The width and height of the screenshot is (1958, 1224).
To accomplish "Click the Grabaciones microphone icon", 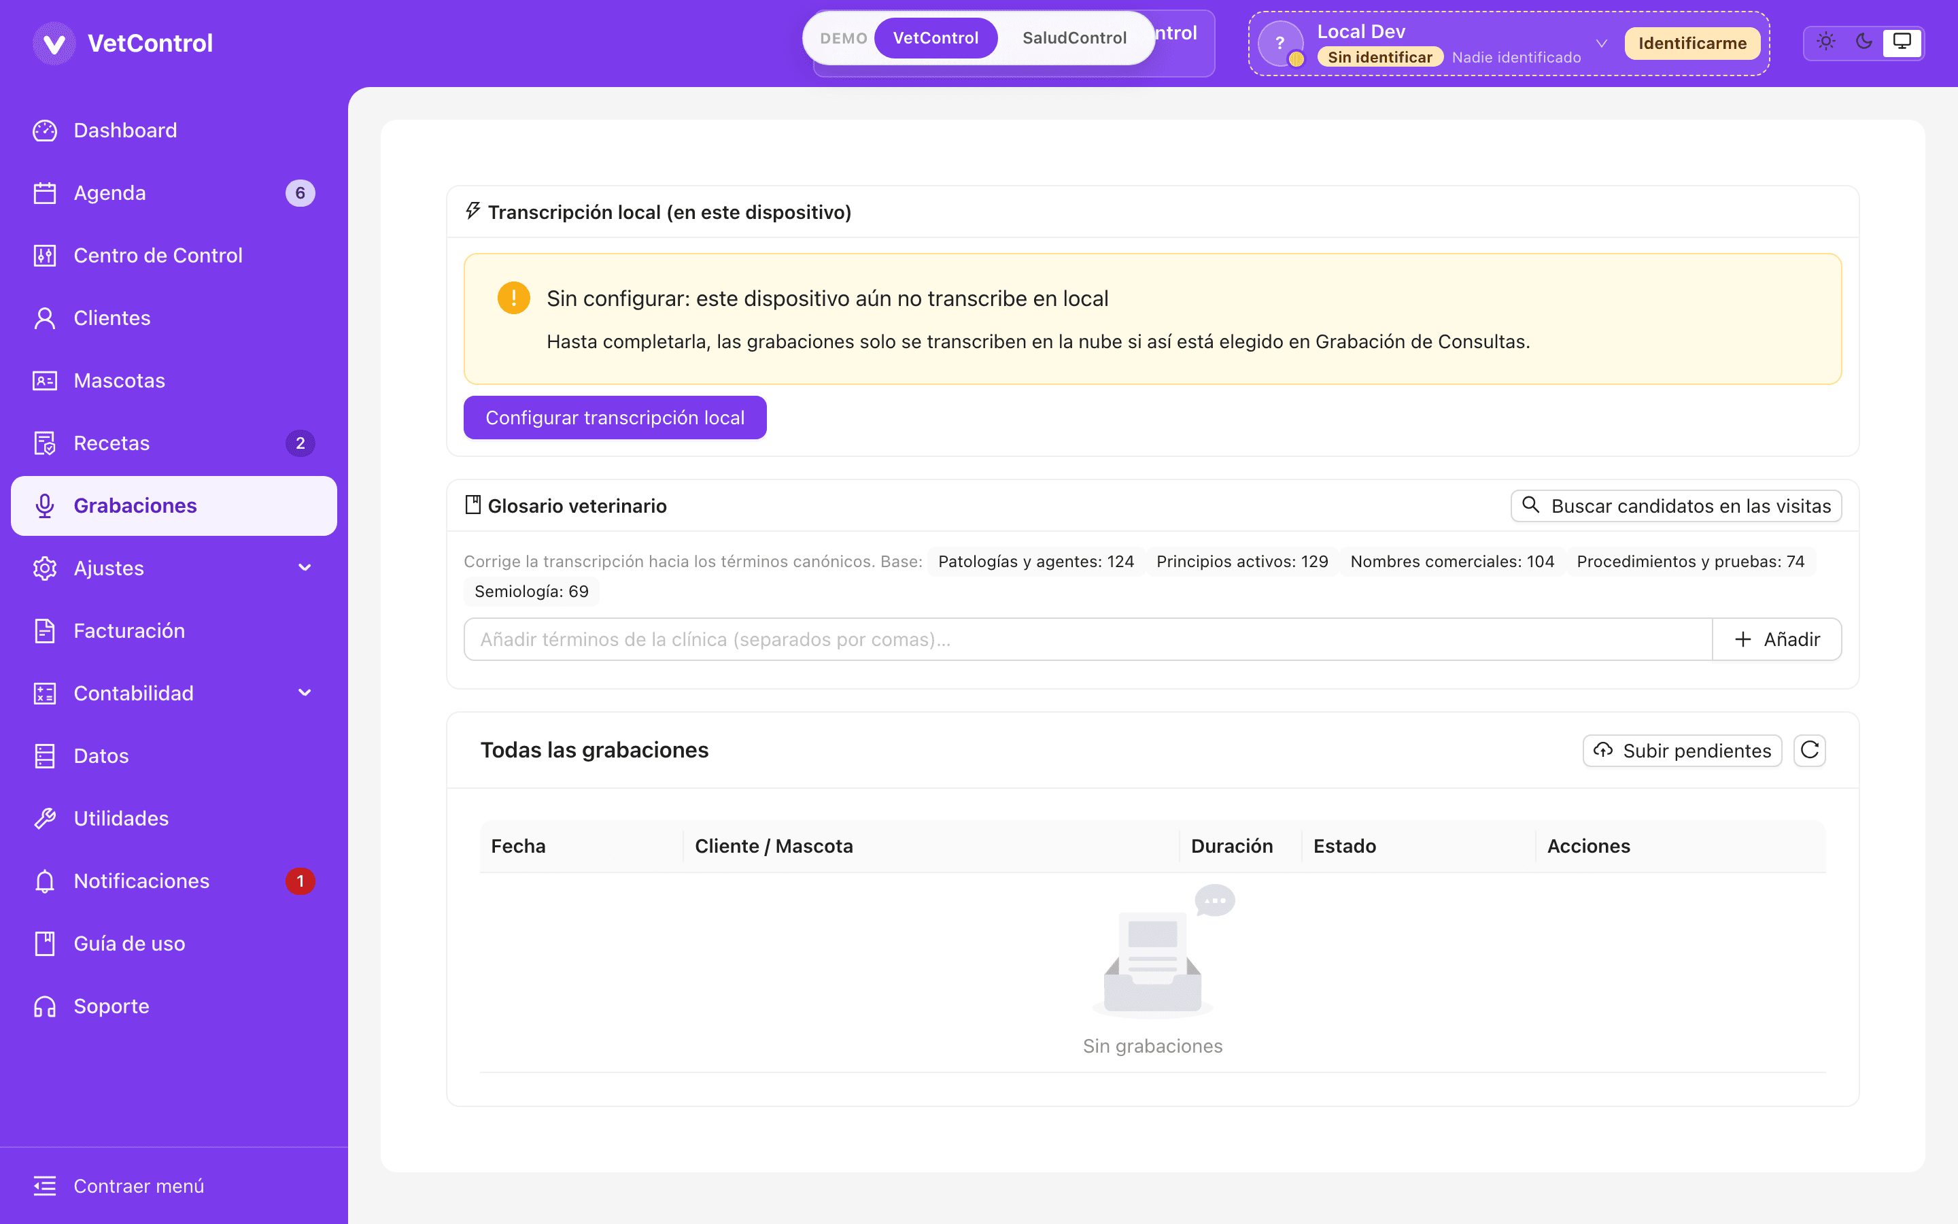I will pyautogui.click(x=44, y=506).
